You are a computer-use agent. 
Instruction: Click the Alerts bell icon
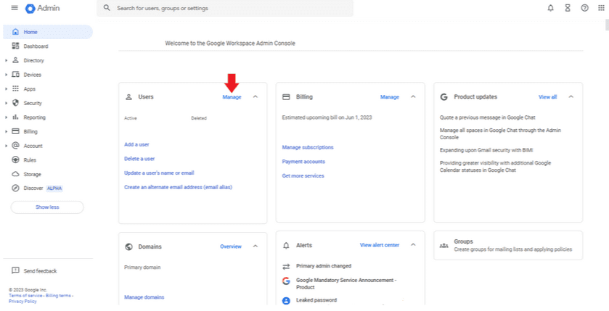[x=286, y=246]
